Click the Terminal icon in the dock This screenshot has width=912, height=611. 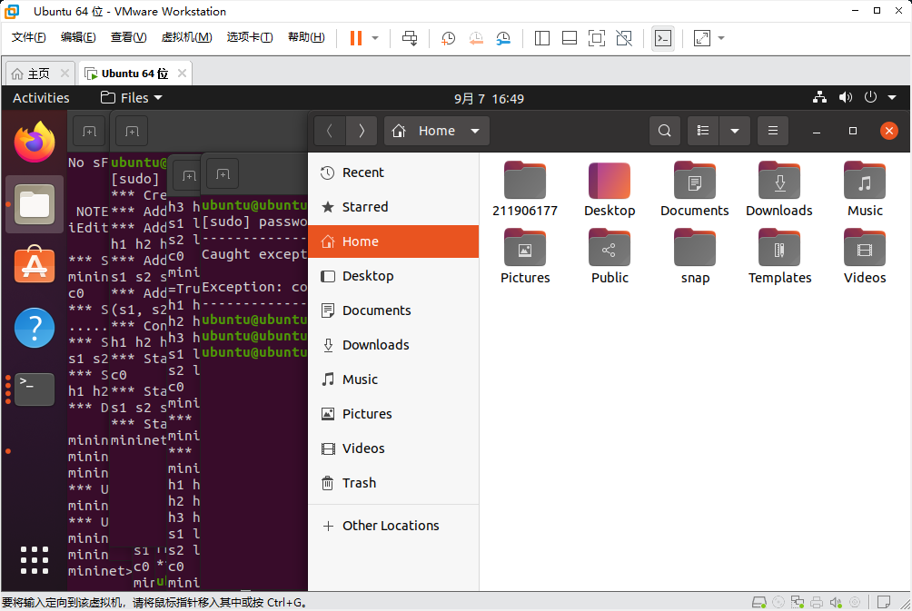click(x=35, y=389)
